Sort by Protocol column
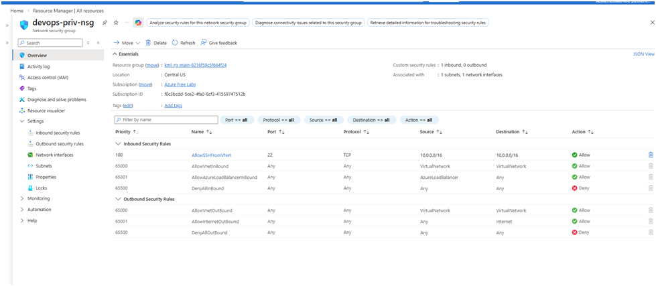656x286 pixels. click(356, 132)
